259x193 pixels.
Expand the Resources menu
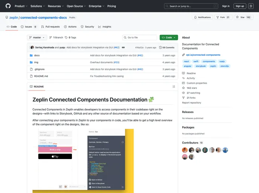point(56,6)
